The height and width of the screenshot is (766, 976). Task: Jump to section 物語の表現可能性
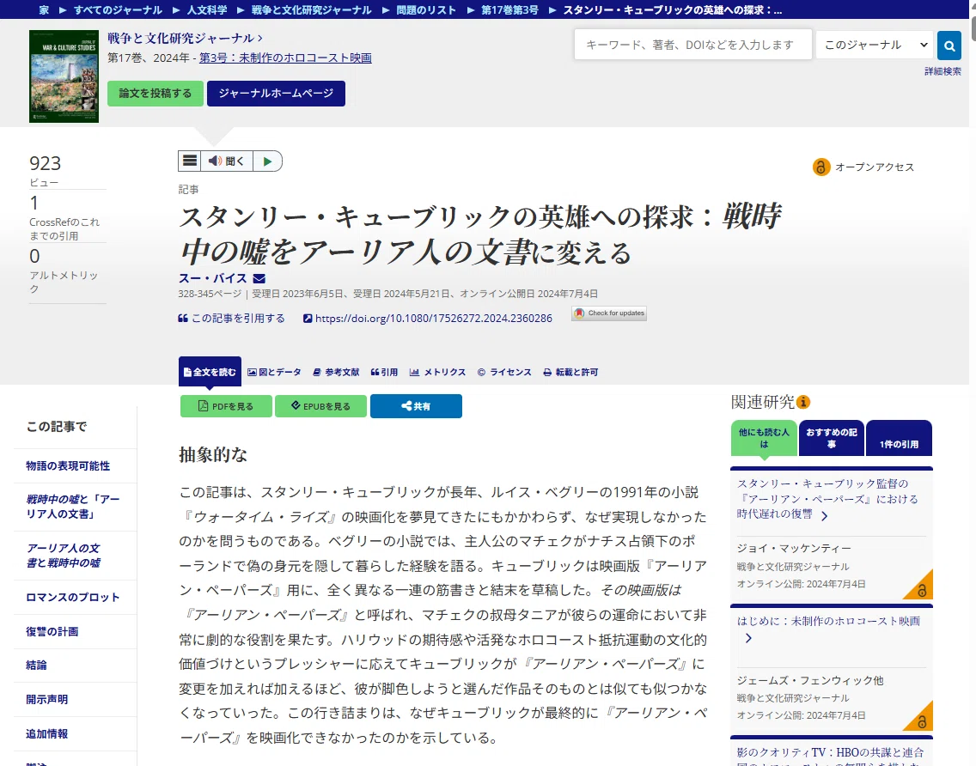pos(68,466)
